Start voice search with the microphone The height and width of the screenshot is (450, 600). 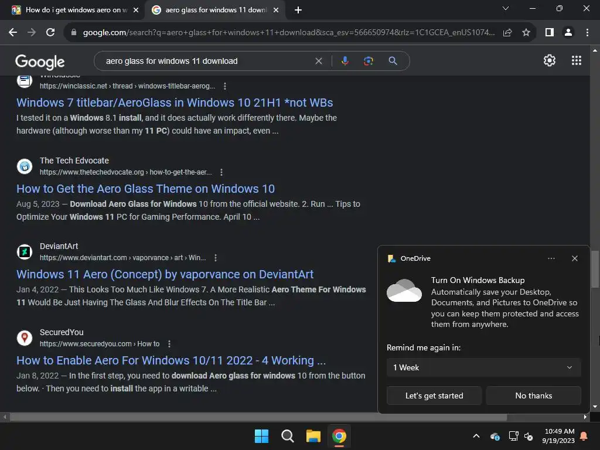click(345, 61)
